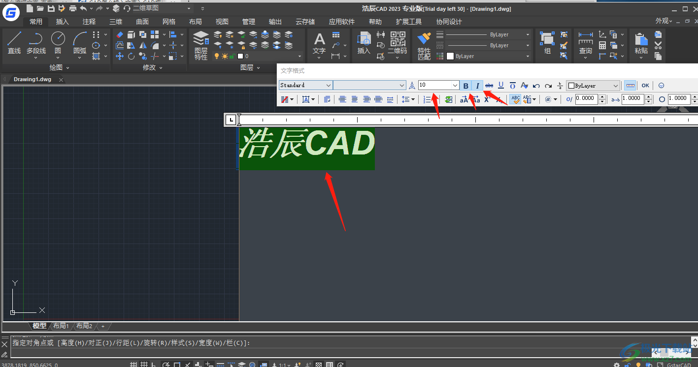The image size is (698, 367).
Task: Toggle Italic formatting
Action: (477, 86)
